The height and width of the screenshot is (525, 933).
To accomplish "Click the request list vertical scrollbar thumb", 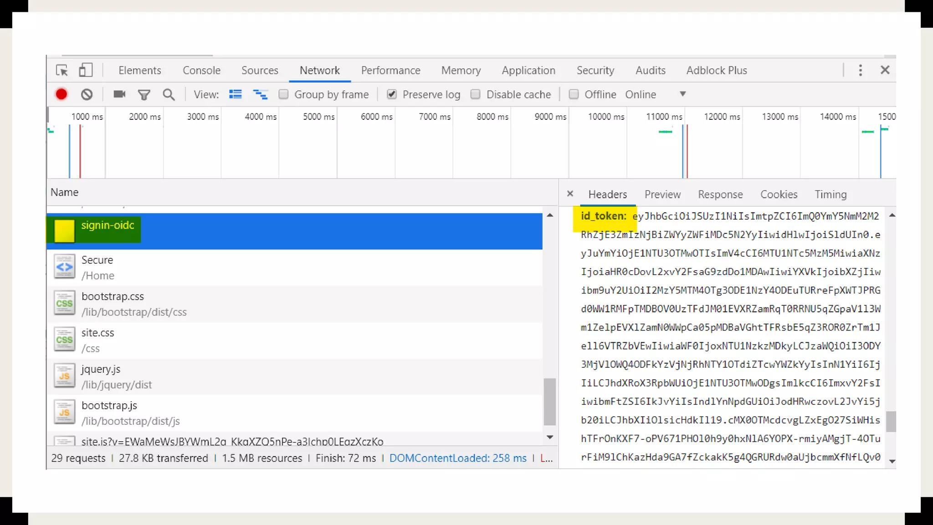I will click(x=550, y=401).
